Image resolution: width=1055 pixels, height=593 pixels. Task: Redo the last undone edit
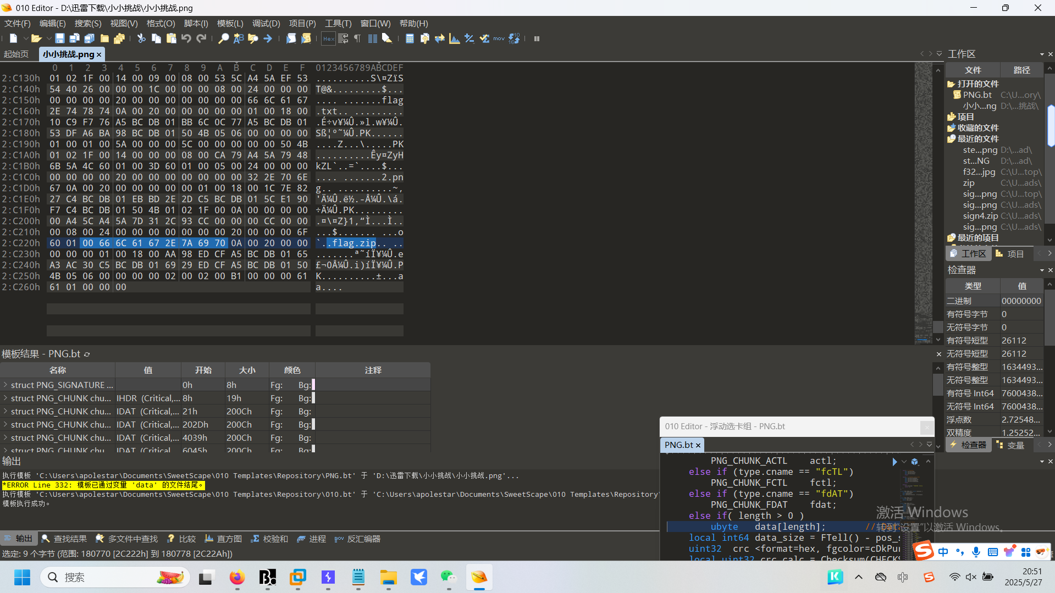(x=201, y=38)
